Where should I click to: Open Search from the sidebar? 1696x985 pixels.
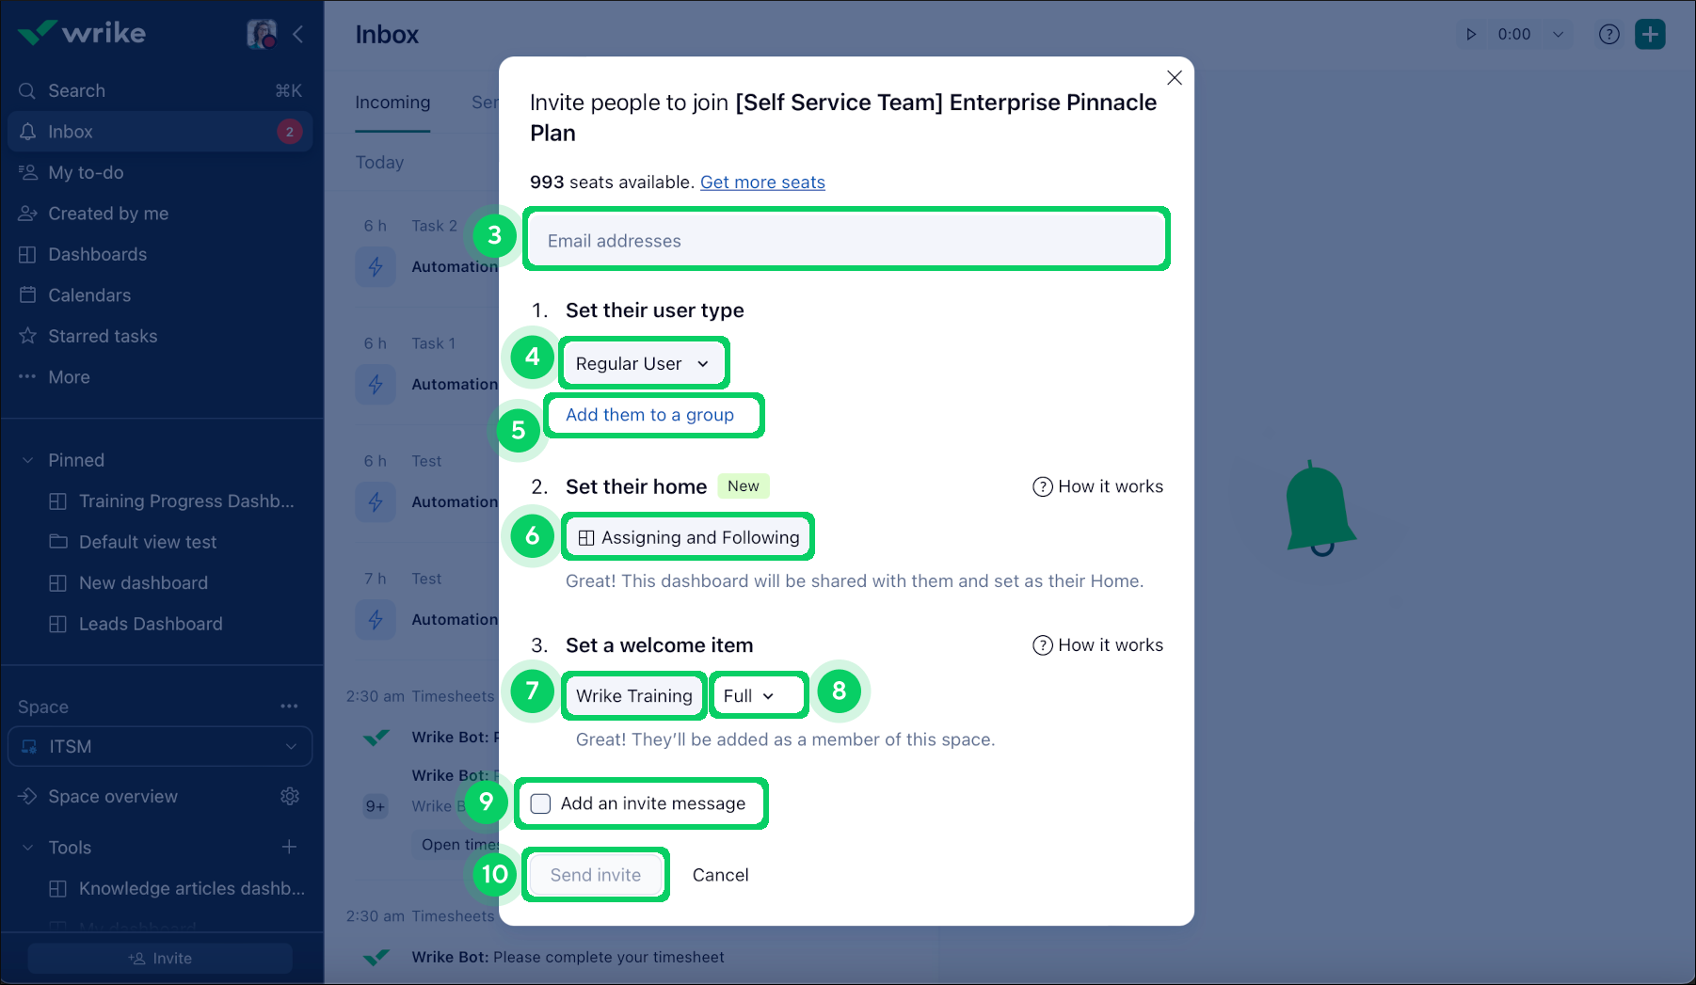(x=75, y=89)
